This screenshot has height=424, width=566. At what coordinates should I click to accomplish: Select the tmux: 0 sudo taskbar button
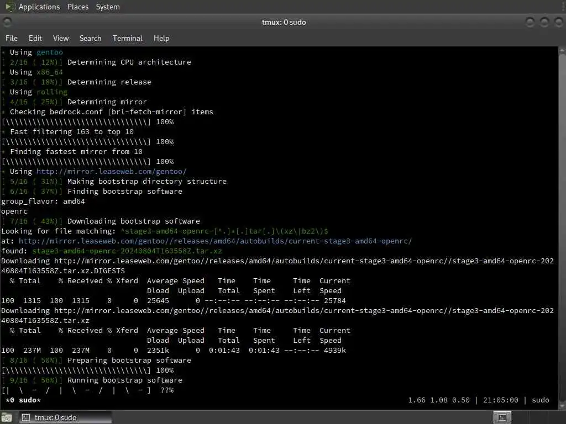tap(65, 417)
